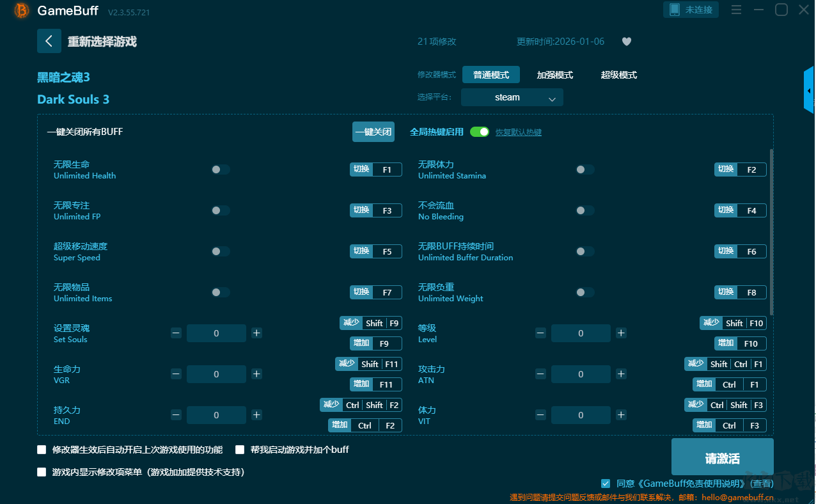Turn on Super Speed switch
Screen dimensions: 816x504
[x=221, y=251]
